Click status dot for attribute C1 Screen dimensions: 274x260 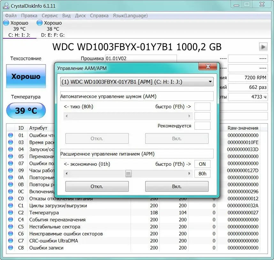click(11, 205)
